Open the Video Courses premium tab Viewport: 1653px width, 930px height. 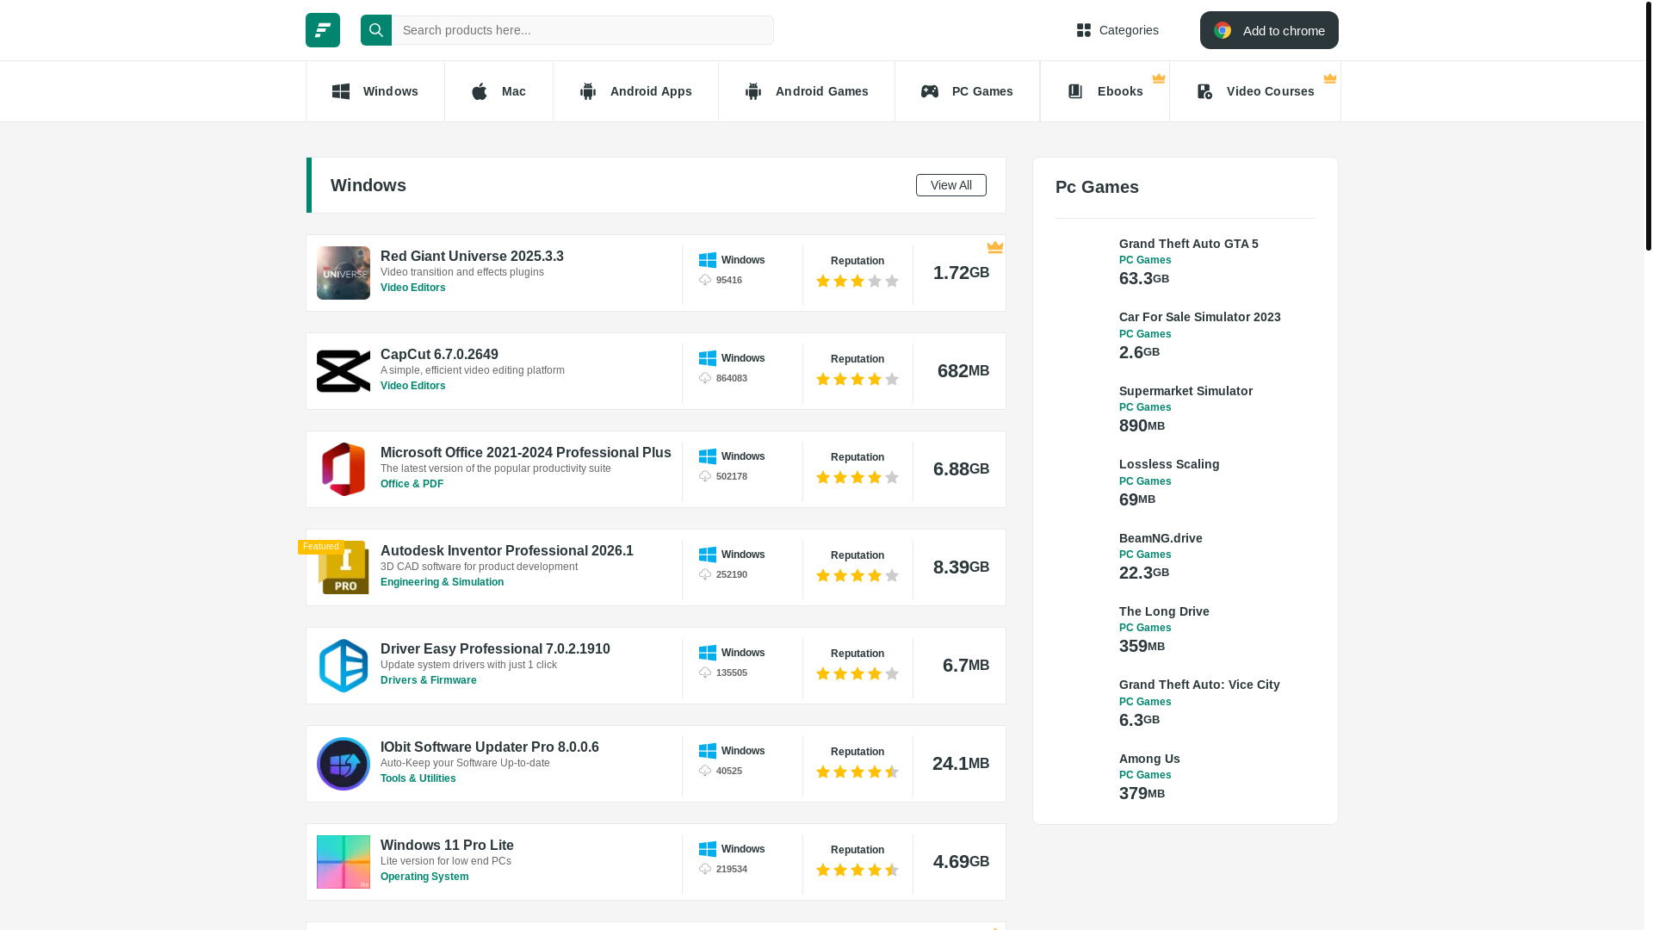click(x=1255, y=91)
